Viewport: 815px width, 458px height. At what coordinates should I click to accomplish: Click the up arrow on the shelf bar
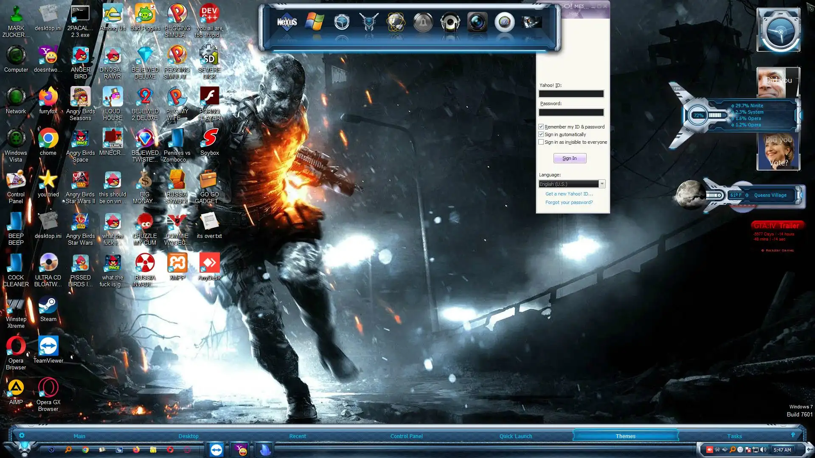pos(793,435)
